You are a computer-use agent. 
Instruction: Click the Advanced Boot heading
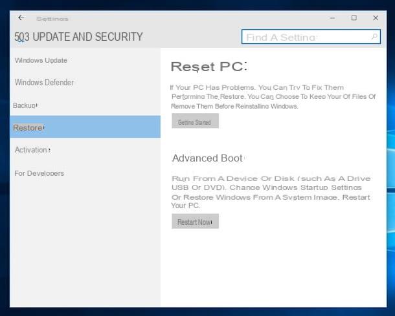pos(207,158)
